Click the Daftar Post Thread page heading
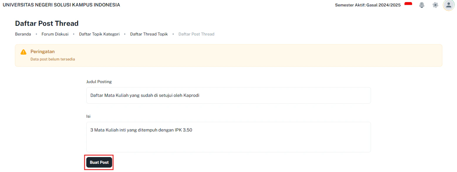457x172 pixels. point(46,23)
